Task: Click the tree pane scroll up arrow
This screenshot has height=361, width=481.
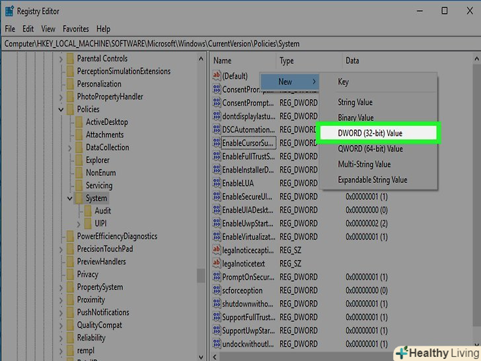Action: (201, 59)
